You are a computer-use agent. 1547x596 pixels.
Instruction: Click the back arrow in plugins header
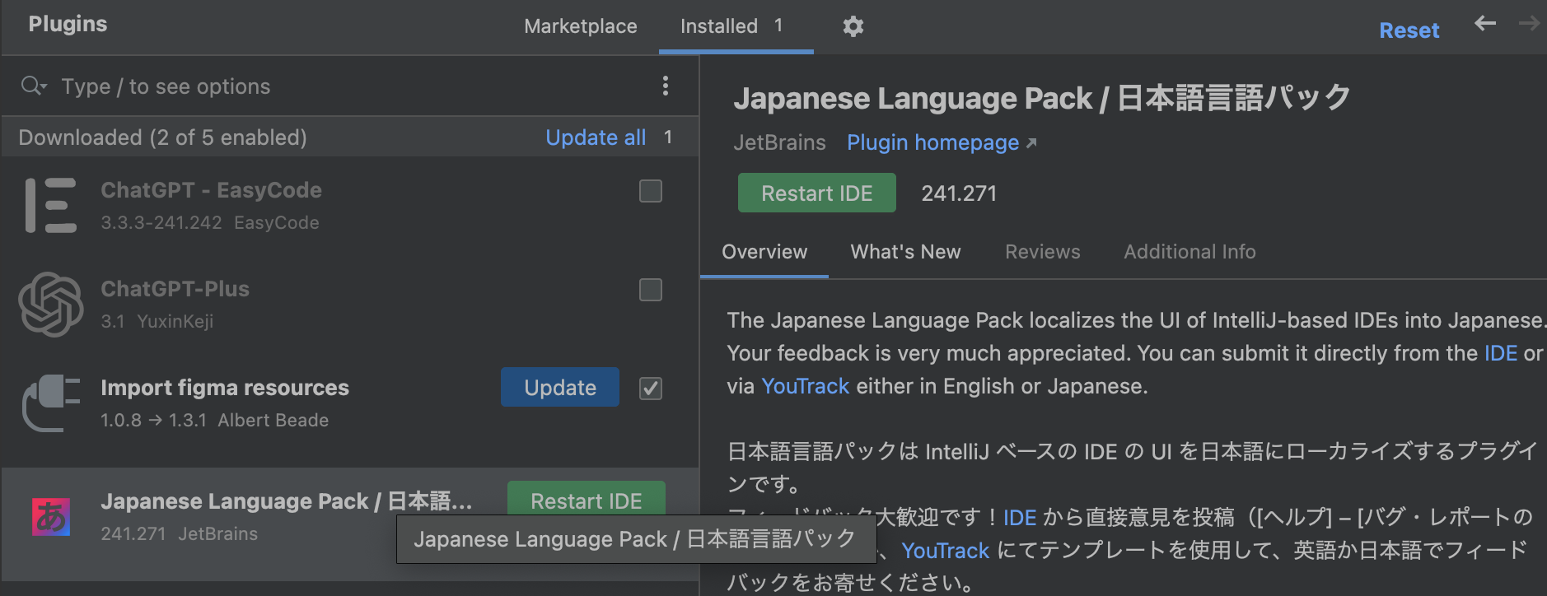tap(1485, 23)
